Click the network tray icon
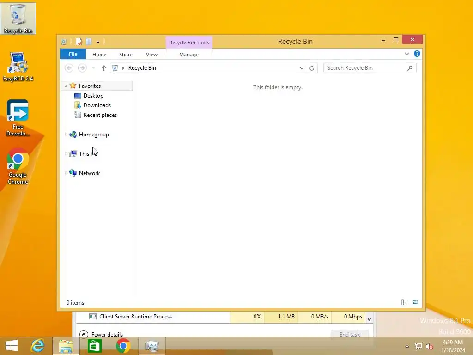 (418, 346)
